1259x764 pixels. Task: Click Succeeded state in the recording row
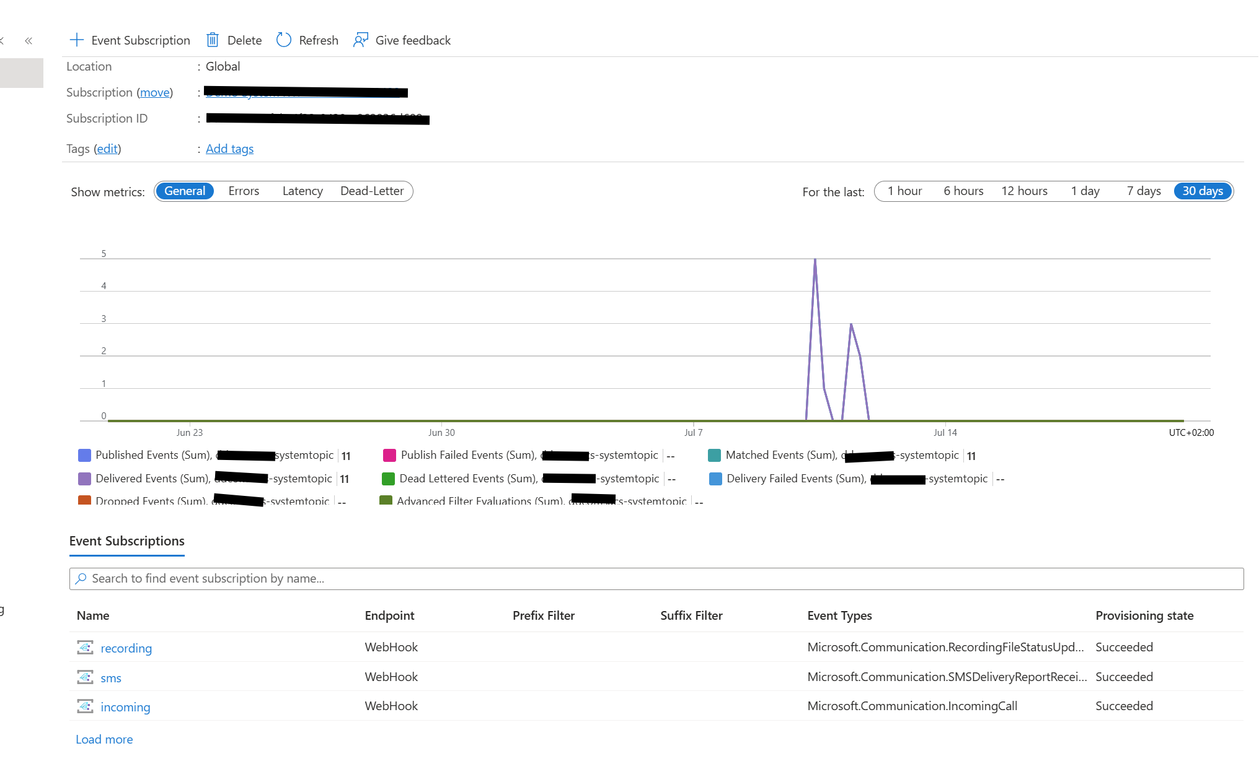1124,647
